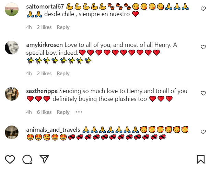Open comments with the speech bubble icon

pos(27,159)
